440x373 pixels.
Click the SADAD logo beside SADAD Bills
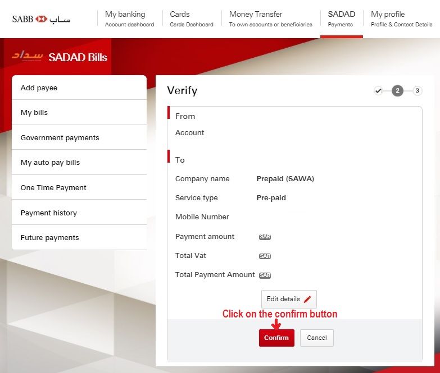click(x=27, y=56)
